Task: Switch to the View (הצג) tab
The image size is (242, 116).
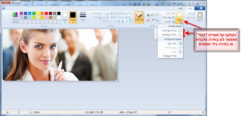Action: coord(181,9)
